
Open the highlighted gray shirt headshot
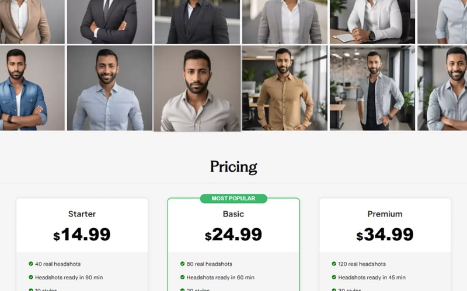[197, 88]
